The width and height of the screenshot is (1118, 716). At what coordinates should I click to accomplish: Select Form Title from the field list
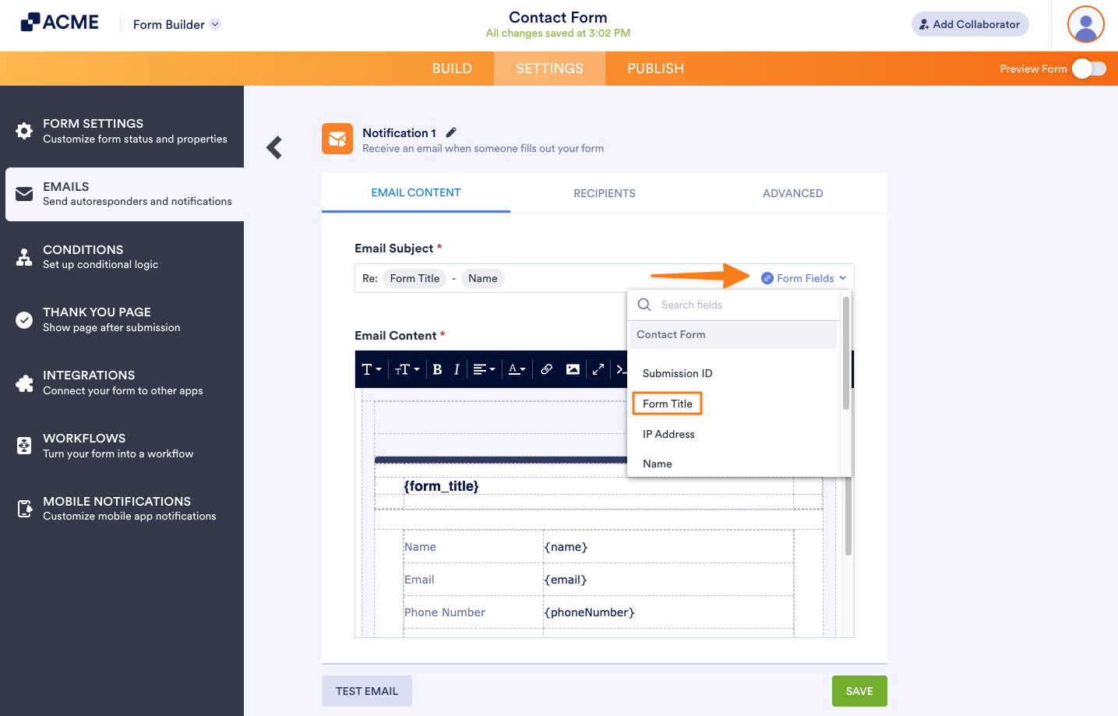[667, 404]
